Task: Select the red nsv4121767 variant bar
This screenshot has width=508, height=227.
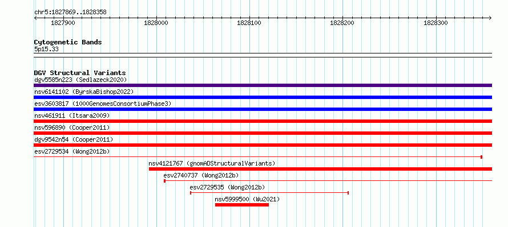Action: [320, 169]
